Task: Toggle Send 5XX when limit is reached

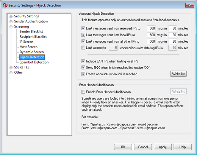Action: coord(83,68)
